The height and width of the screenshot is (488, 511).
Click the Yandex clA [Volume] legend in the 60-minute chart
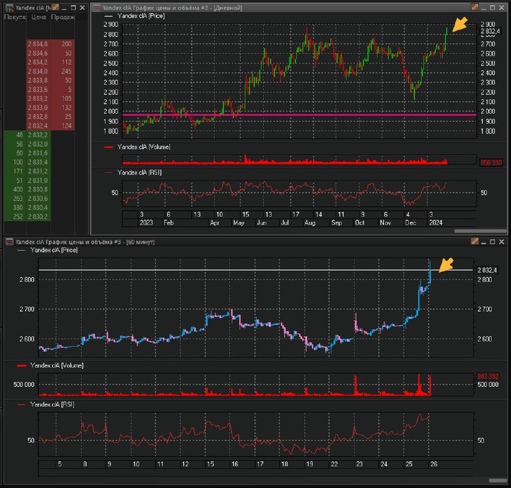tap(57, 365)
